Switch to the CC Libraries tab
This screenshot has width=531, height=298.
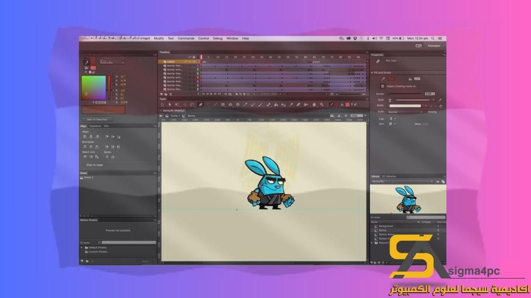click(x=389, y=176)
